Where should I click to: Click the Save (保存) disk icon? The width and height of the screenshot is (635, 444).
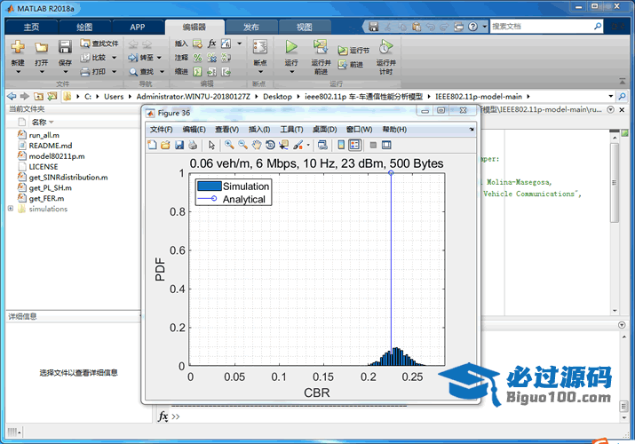click(x=65, y=47)
